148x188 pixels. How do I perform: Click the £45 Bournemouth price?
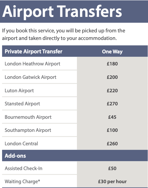click(112, 117)
